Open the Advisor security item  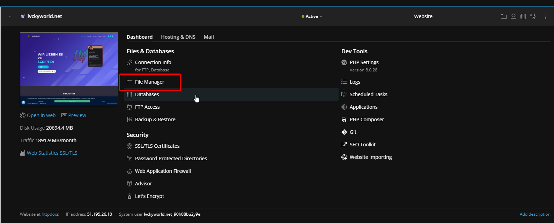click(x=143, y=184)
